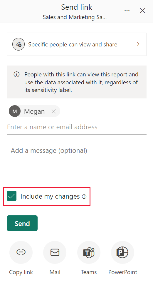Screen dimensions: 153x285
Task: Remove Megan from recipients
Action: (x=54, y=111)
